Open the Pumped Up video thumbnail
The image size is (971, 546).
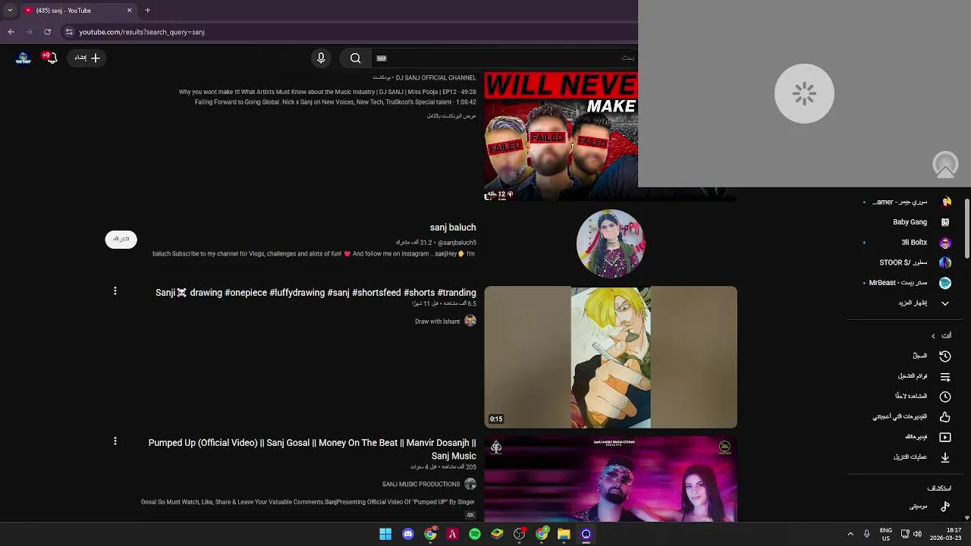(x=611, y=479)
